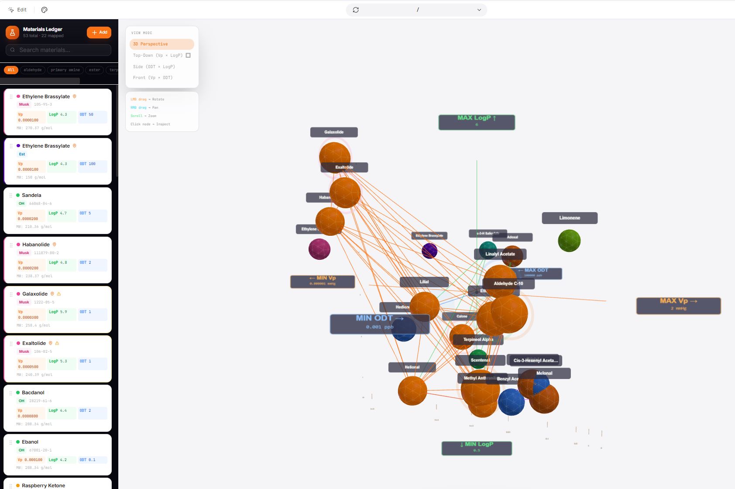735x489 pixels.
Task: Select the green Limonene sphere node
Action: 569,241
